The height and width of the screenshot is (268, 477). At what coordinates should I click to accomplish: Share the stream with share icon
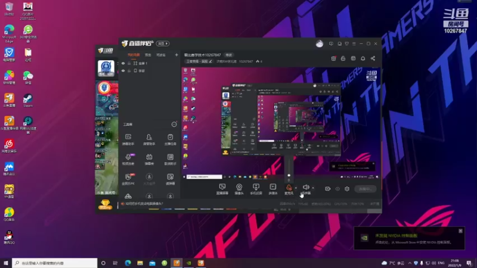coord(373,58)
